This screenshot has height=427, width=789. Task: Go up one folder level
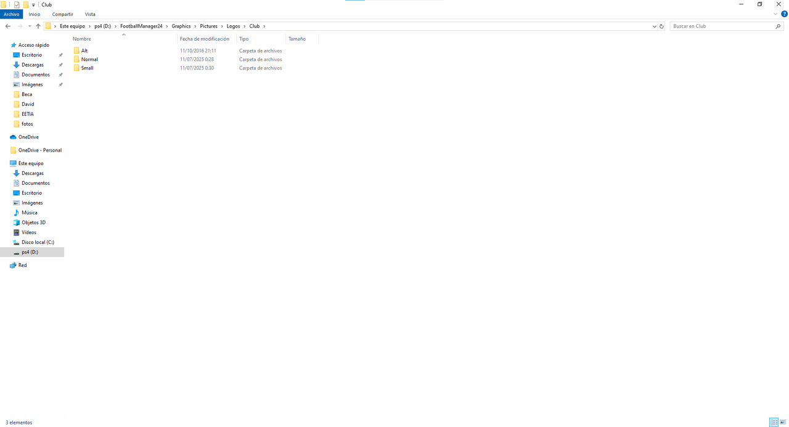coord(38,26)
